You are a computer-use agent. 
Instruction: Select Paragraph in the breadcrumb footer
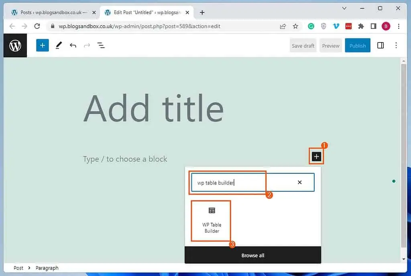coord(47,268)
